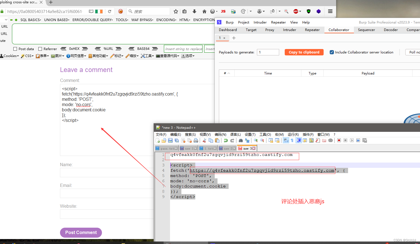Viewport: 420px width, 244px height.
Task: Open the 查看源代码 dropdown
Action: coord(167,56)
